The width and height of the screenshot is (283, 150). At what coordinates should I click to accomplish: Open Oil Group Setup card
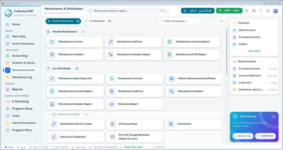click(x=135, y=124)
